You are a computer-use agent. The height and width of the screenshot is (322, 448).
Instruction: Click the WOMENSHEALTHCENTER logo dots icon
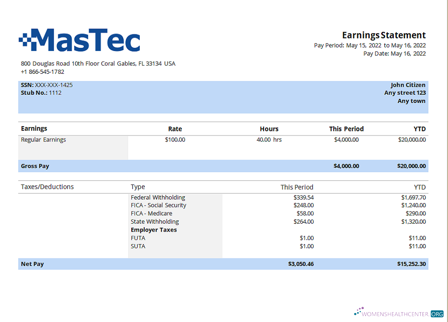coord(358,311)
